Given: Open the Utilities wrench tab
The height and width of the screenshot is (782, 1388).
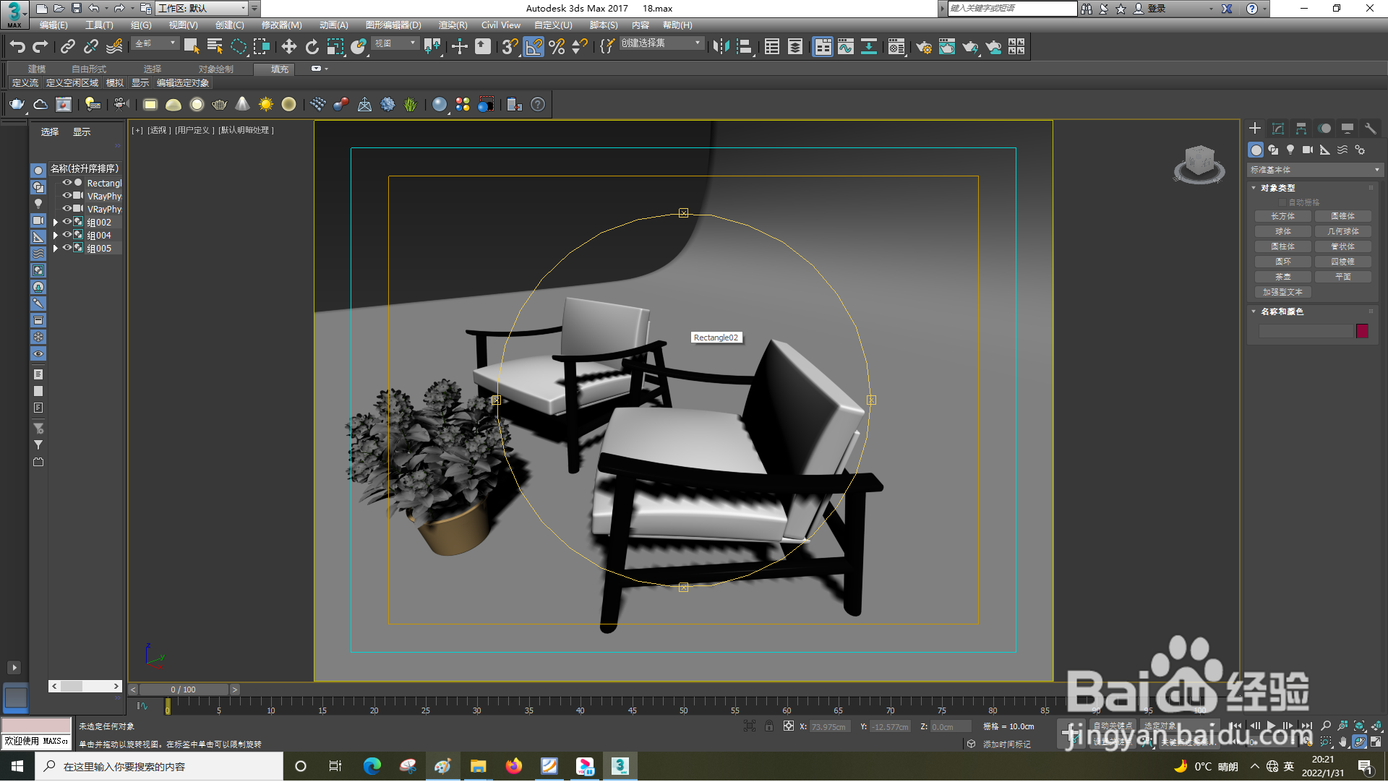Looking at the screenshot, I should [1370, 128].
